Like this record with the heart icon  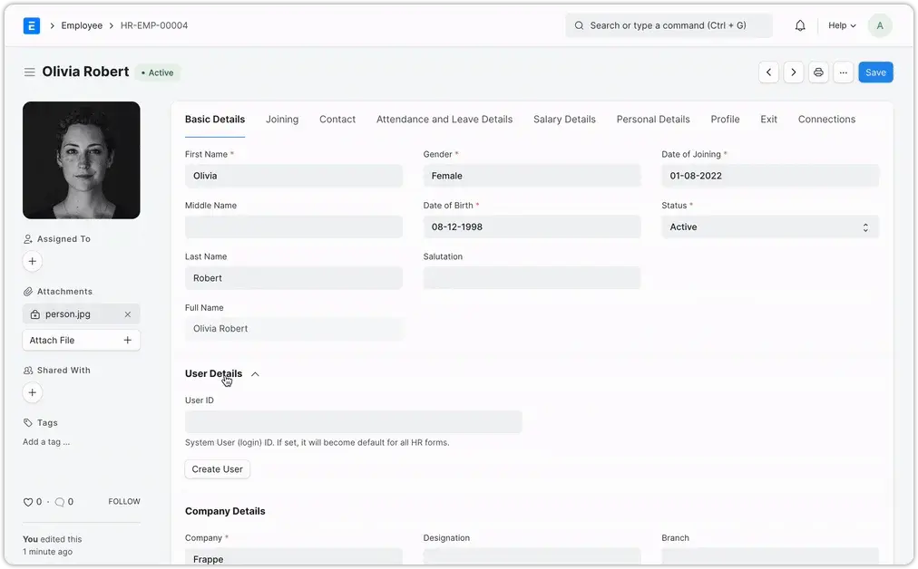click(27, 501)
